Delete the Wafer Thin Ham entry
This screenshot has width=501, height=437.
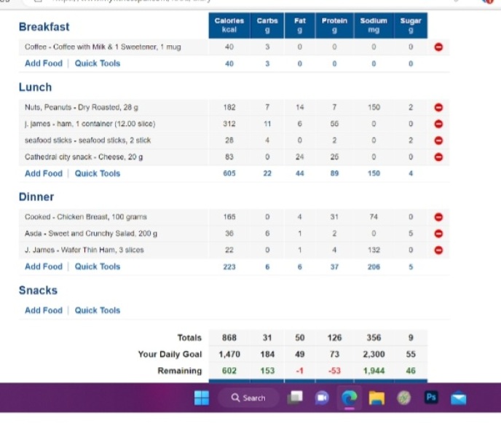pyautogui.click(x=438, y=250)
